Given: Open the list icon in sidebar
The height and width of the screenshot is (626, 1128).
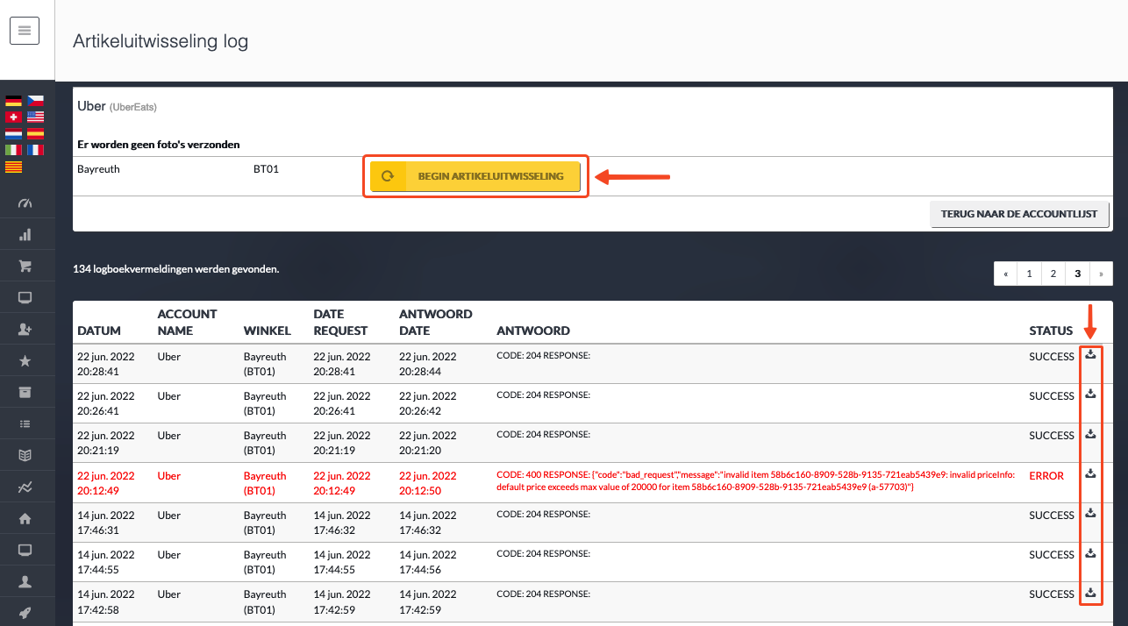Looking at the screenshot, I should [x=25, y=423].
